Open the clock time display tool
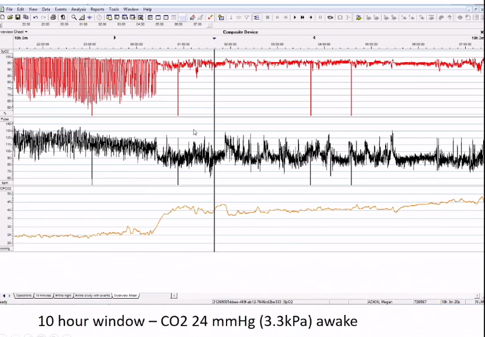This screenshot has height=337, width=485. click(x=98, y=17)
